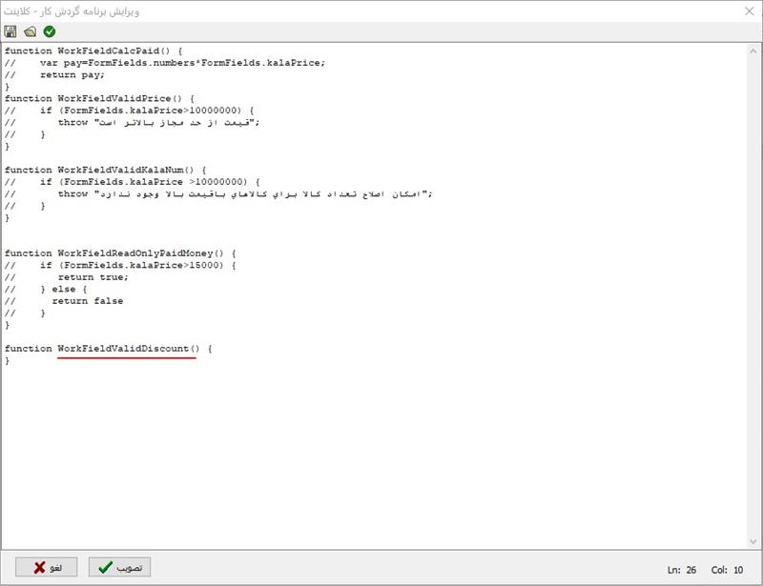Click the Col column number indicator
The width and height of the screenshot is (763, 586).
726,569
